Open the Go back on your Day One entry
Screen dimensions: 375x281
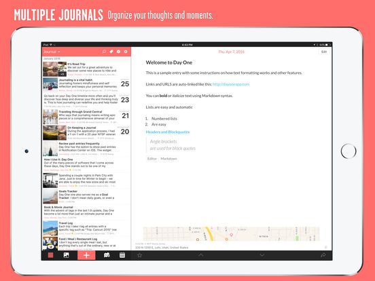86,101
